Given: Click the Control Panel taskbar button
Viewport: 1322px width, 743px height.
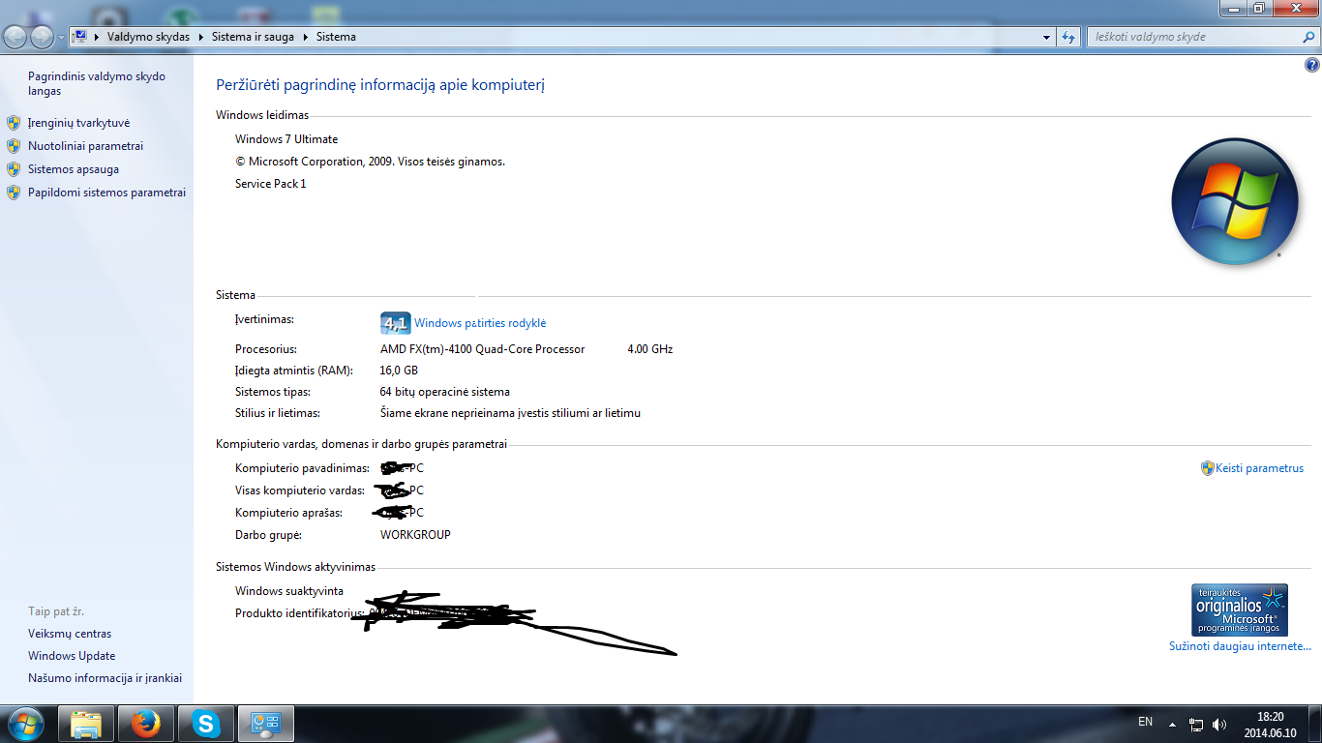Looking at the screenshot, I should pyautogui.click(x=265, y=724).
